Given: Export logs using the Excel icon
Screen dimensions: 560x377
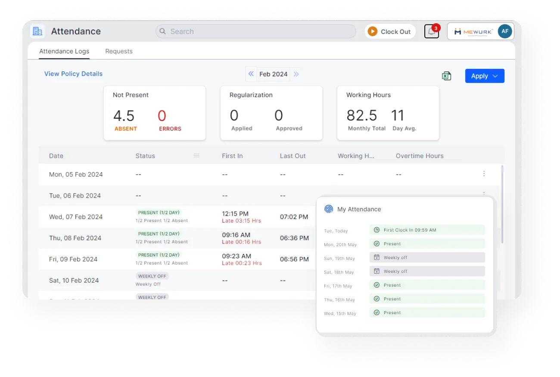Looking at the screenshot, I should [x=446, y=76].
